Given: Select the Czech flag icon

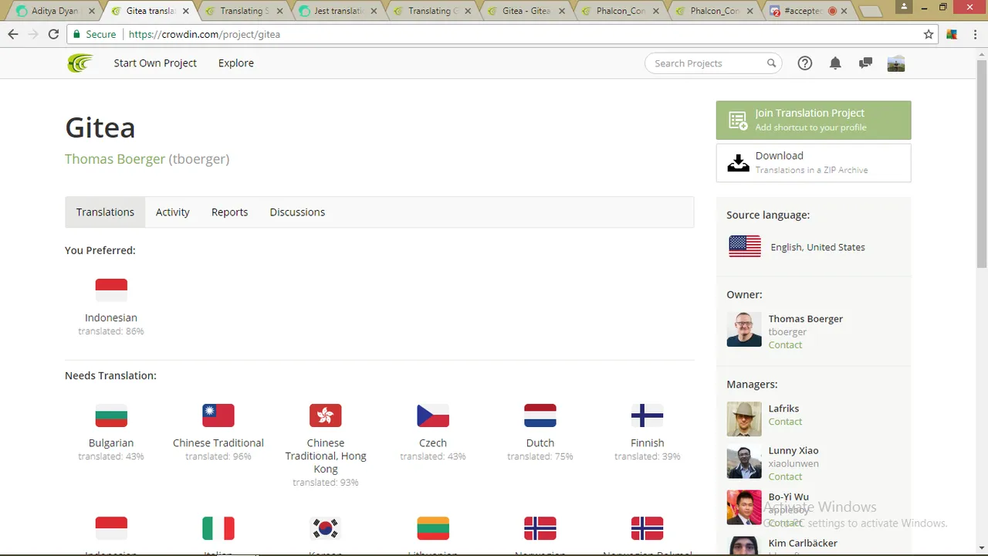Looking at the screenshot, I should (433, 415).
